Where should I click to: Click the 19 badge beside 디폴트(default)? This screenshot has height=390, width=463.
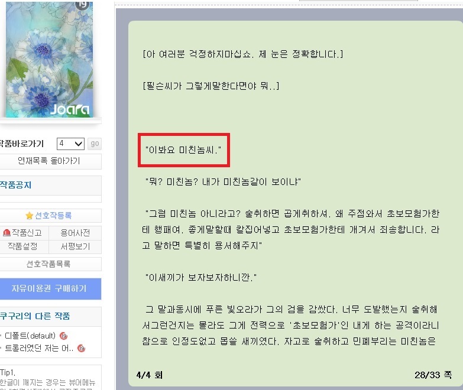63,336
